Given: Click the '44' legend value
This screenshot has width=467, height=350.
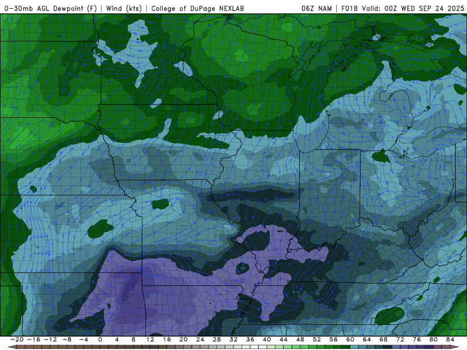Looking at the screenshot, I should point(284,339).
